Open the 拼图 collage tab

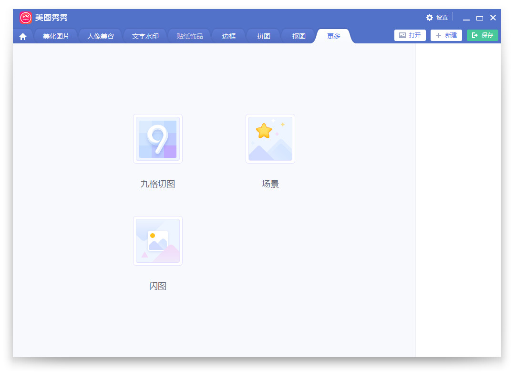point(264,36)
